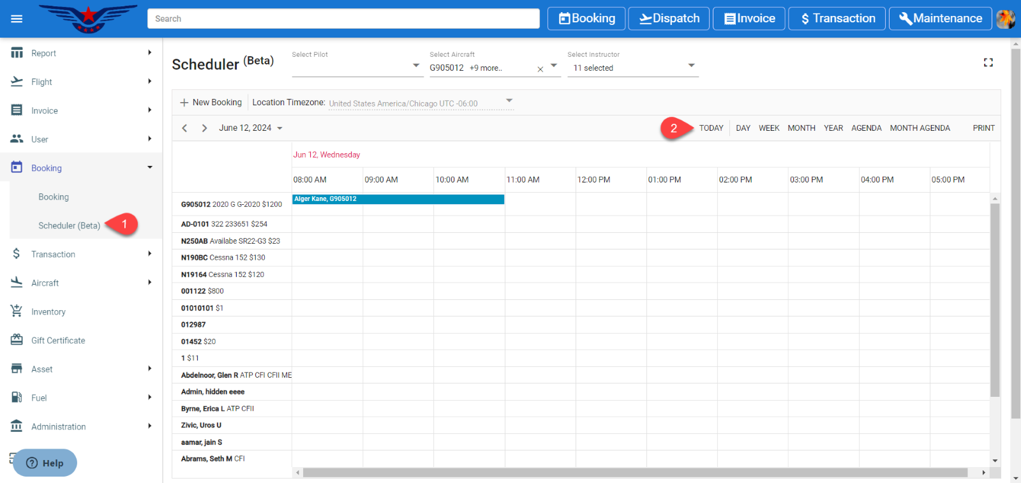Toggle fullscreen scheduler view icon
The width and height of the screenshot is (1021, 483).
pyautogui.click(x=988, y=63)
